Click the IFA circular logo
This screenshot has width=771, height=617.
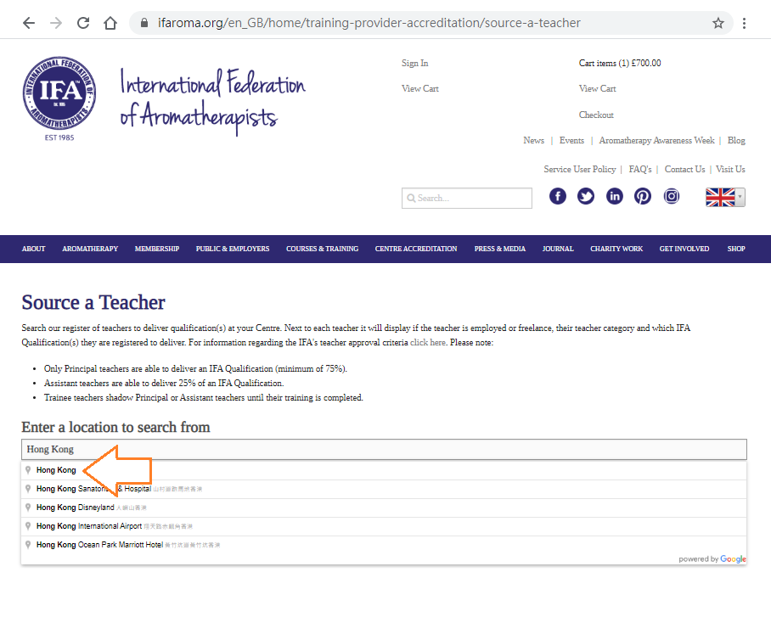59,93
